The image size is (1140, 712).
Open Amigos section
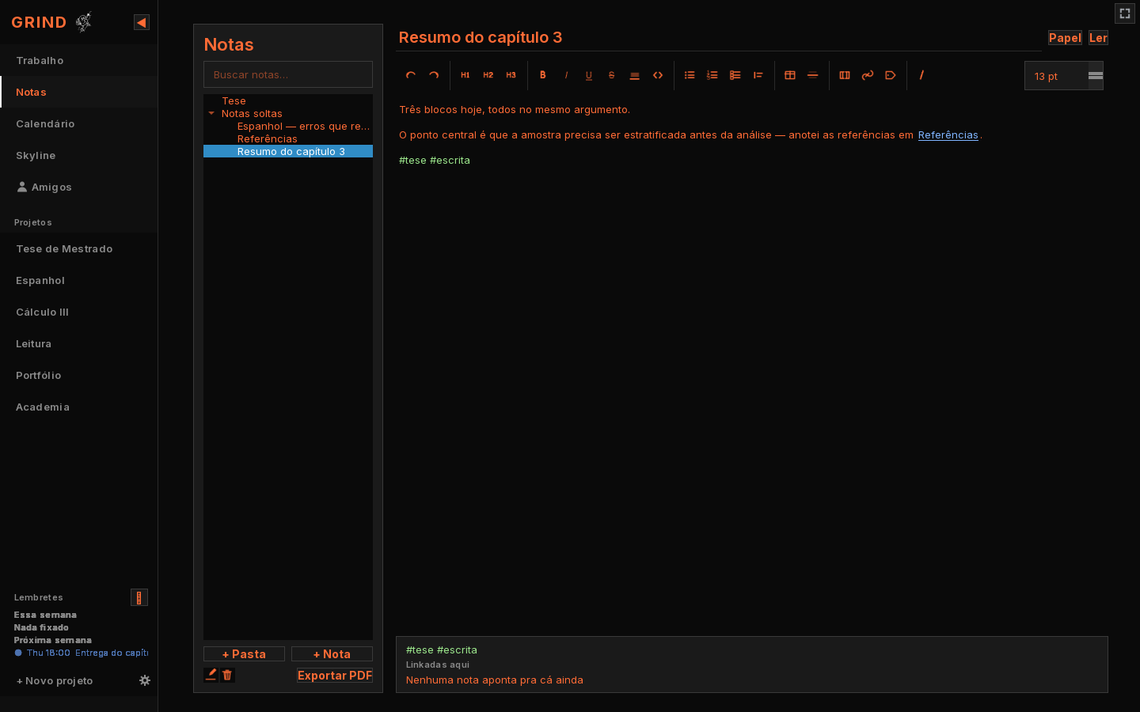click(x=79, y=187)
